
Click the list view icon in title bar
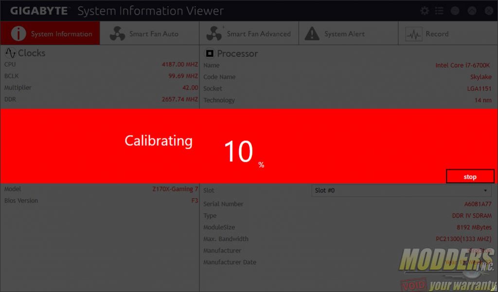click(439, 11)
